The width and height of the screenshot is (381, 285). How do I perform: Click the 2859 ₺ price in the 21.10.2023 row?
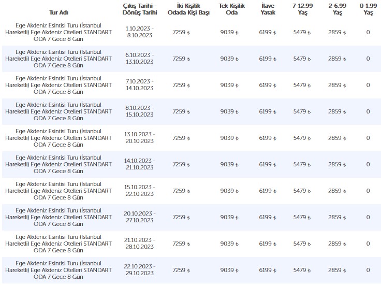336,244
